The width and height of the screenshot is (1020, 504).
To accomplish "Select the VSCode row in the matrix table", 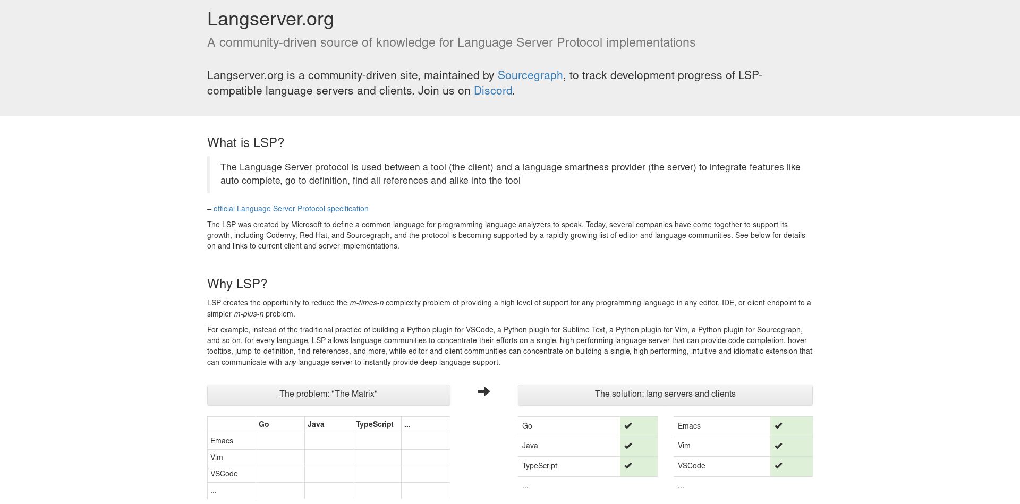I will click(224, 474).
